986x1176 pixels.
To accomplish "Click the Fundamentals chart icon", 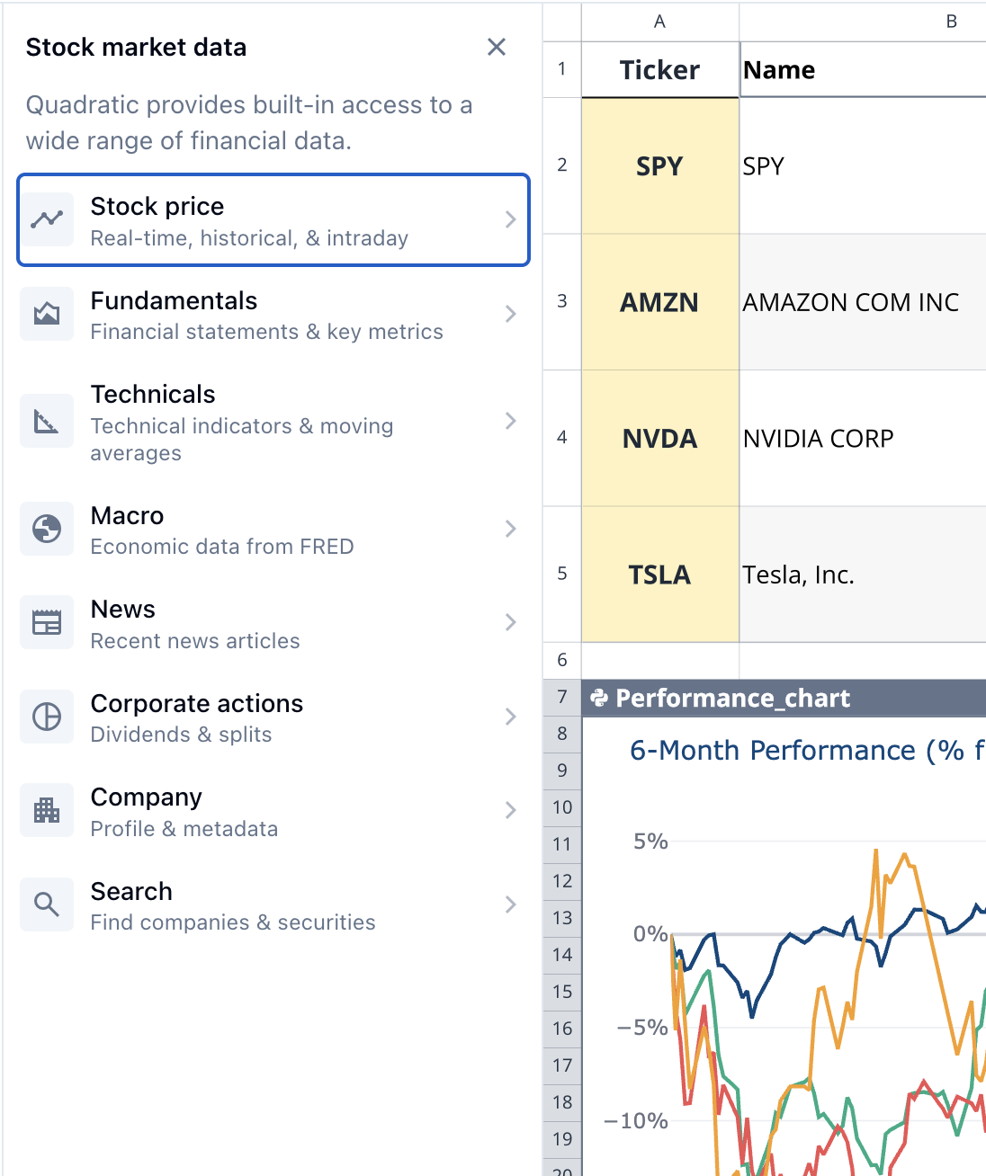I will click(47, 314).
